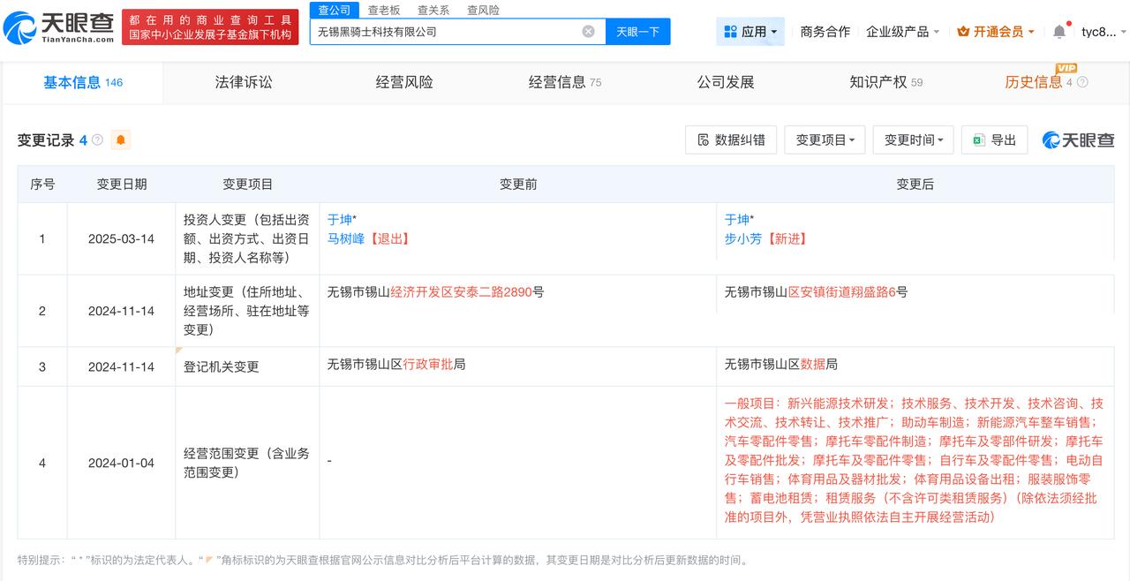Select the 查公司 search tab
Screen dimensions: 1130x581
[335, 10]
